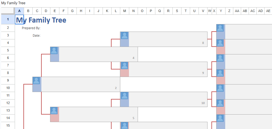Image resolution: width=272 pixels, height=129 pixels.
Task: Click the Date label cell
Action: coord(36,36)
